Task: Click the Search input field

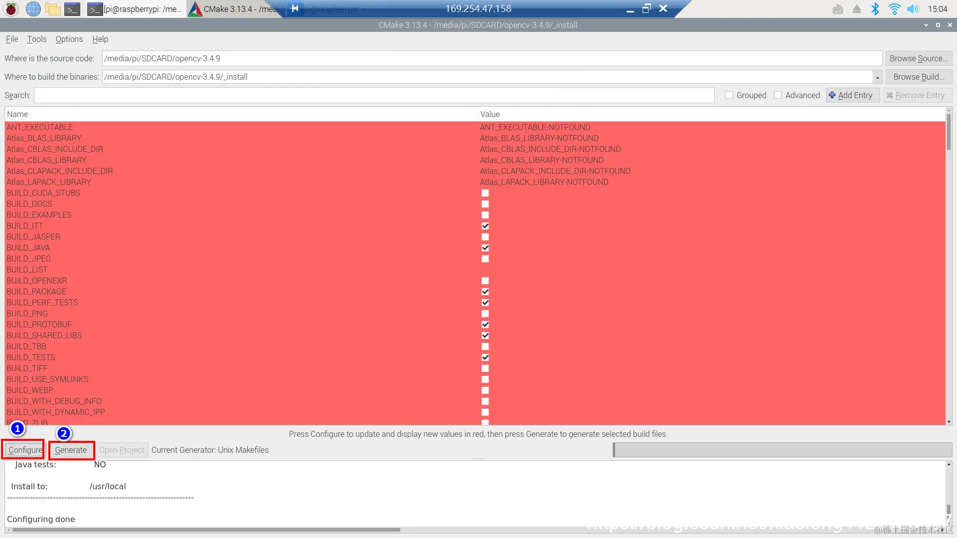Action: (x=374, y=95)
